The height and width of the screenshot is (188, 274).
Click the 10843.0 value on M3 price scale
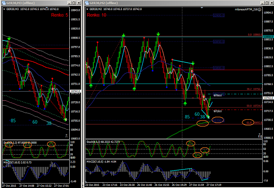[75, 10]
